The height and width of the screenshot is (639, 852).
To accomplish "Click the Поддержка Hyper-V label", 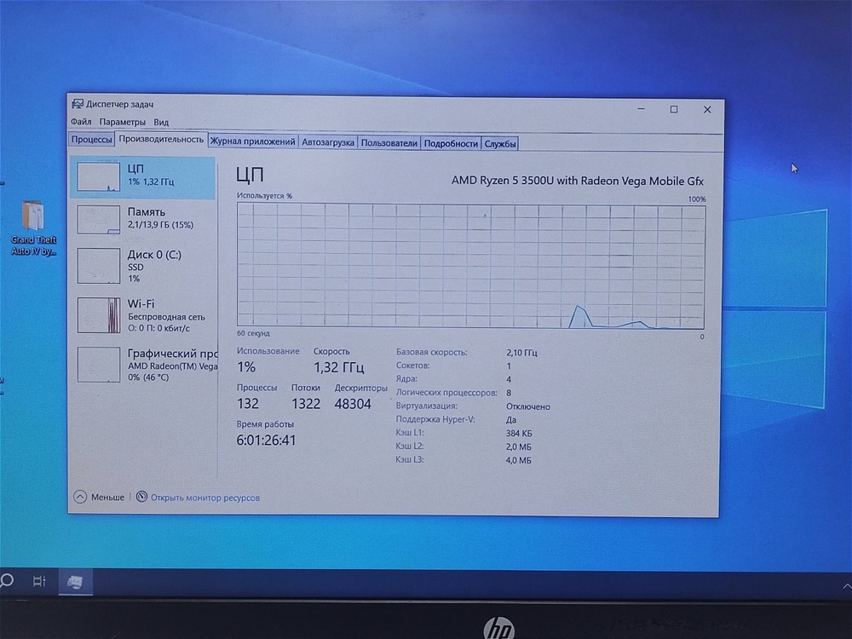I will (435, 419).
